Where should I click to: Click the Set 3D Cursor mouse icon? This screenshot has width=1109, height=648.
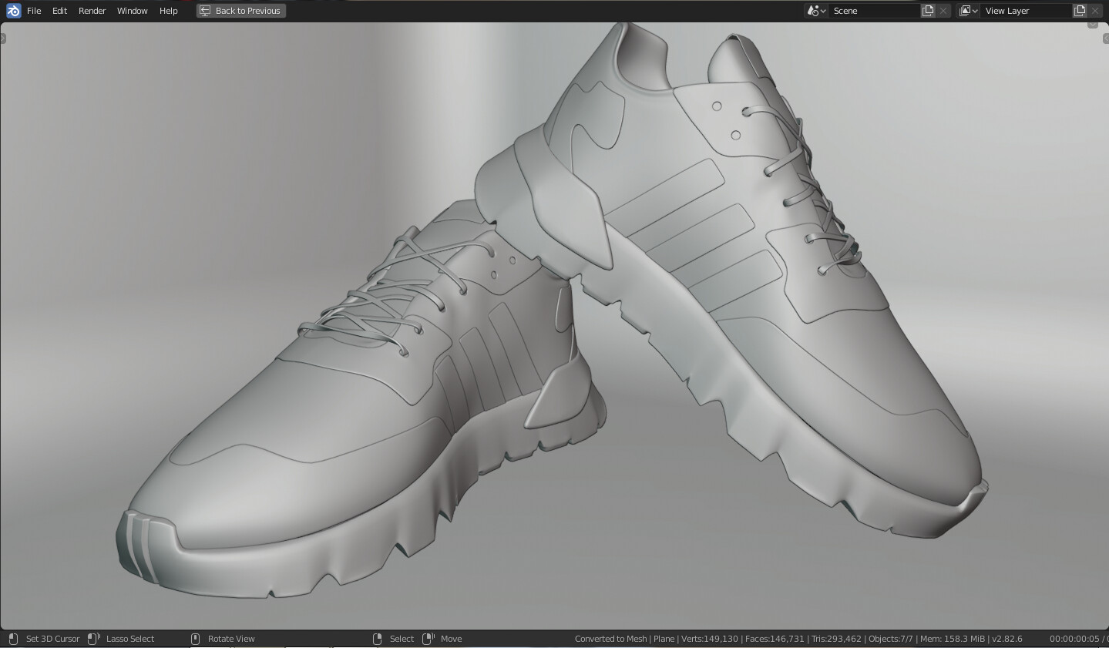13,639
